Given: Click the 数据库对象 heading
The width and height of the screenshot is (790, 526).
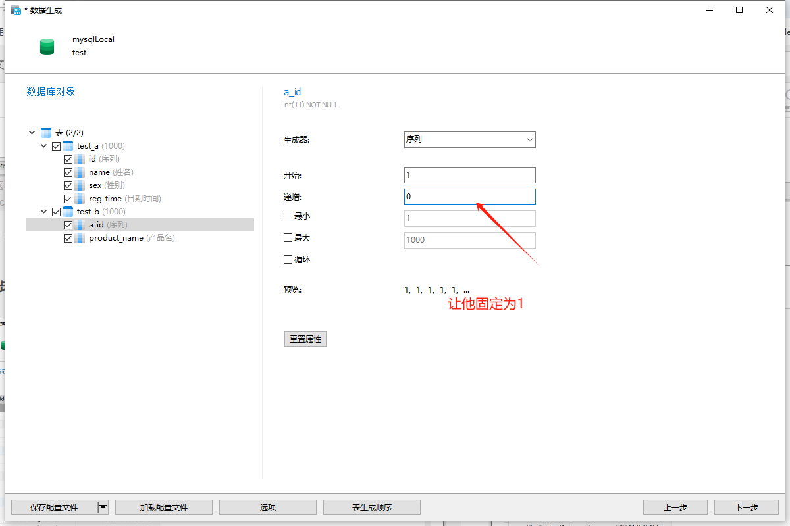Looking at the screenshot, I should [x=51, y=91].
